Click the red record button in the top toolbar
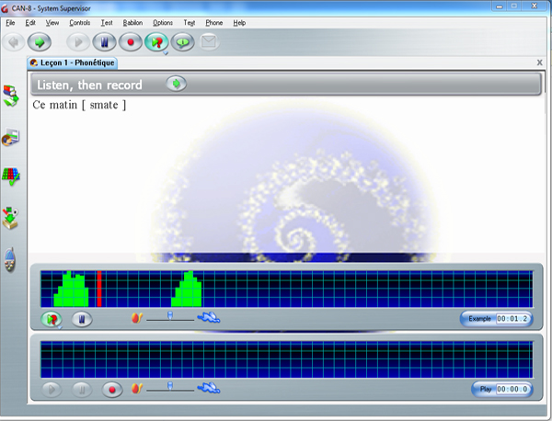The height and width of the screenshot is (421, 552). pos(131,41)
